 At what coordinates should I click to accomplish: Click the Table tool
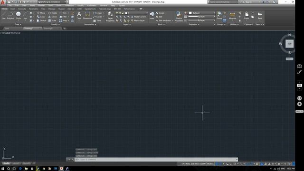97,20
